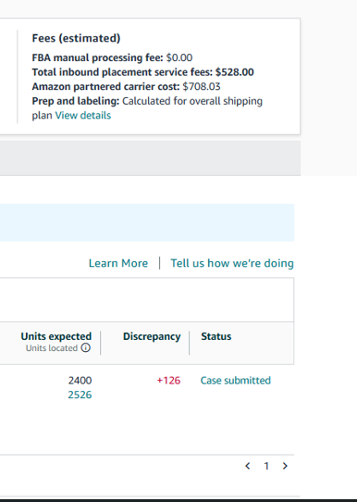Click the 2400 units expected value

[x=80, y=381]
